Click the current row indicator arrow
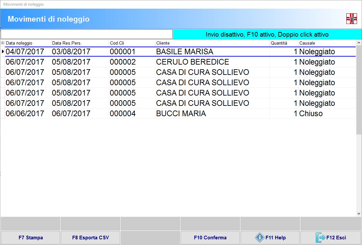362x245 pixels. click(x=3, y=52)
